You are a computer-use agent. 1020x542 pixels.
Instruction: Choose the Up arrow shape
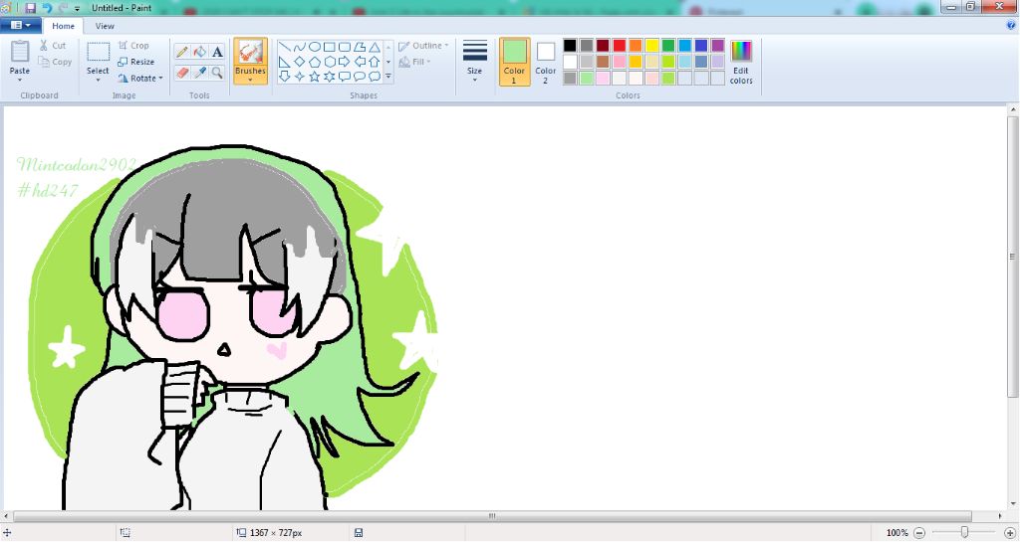(x=375, y=62)
